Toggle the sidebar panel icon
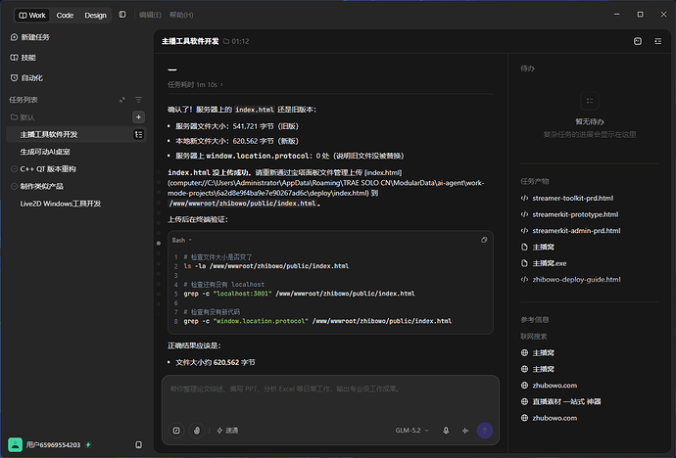 (122, 15)
